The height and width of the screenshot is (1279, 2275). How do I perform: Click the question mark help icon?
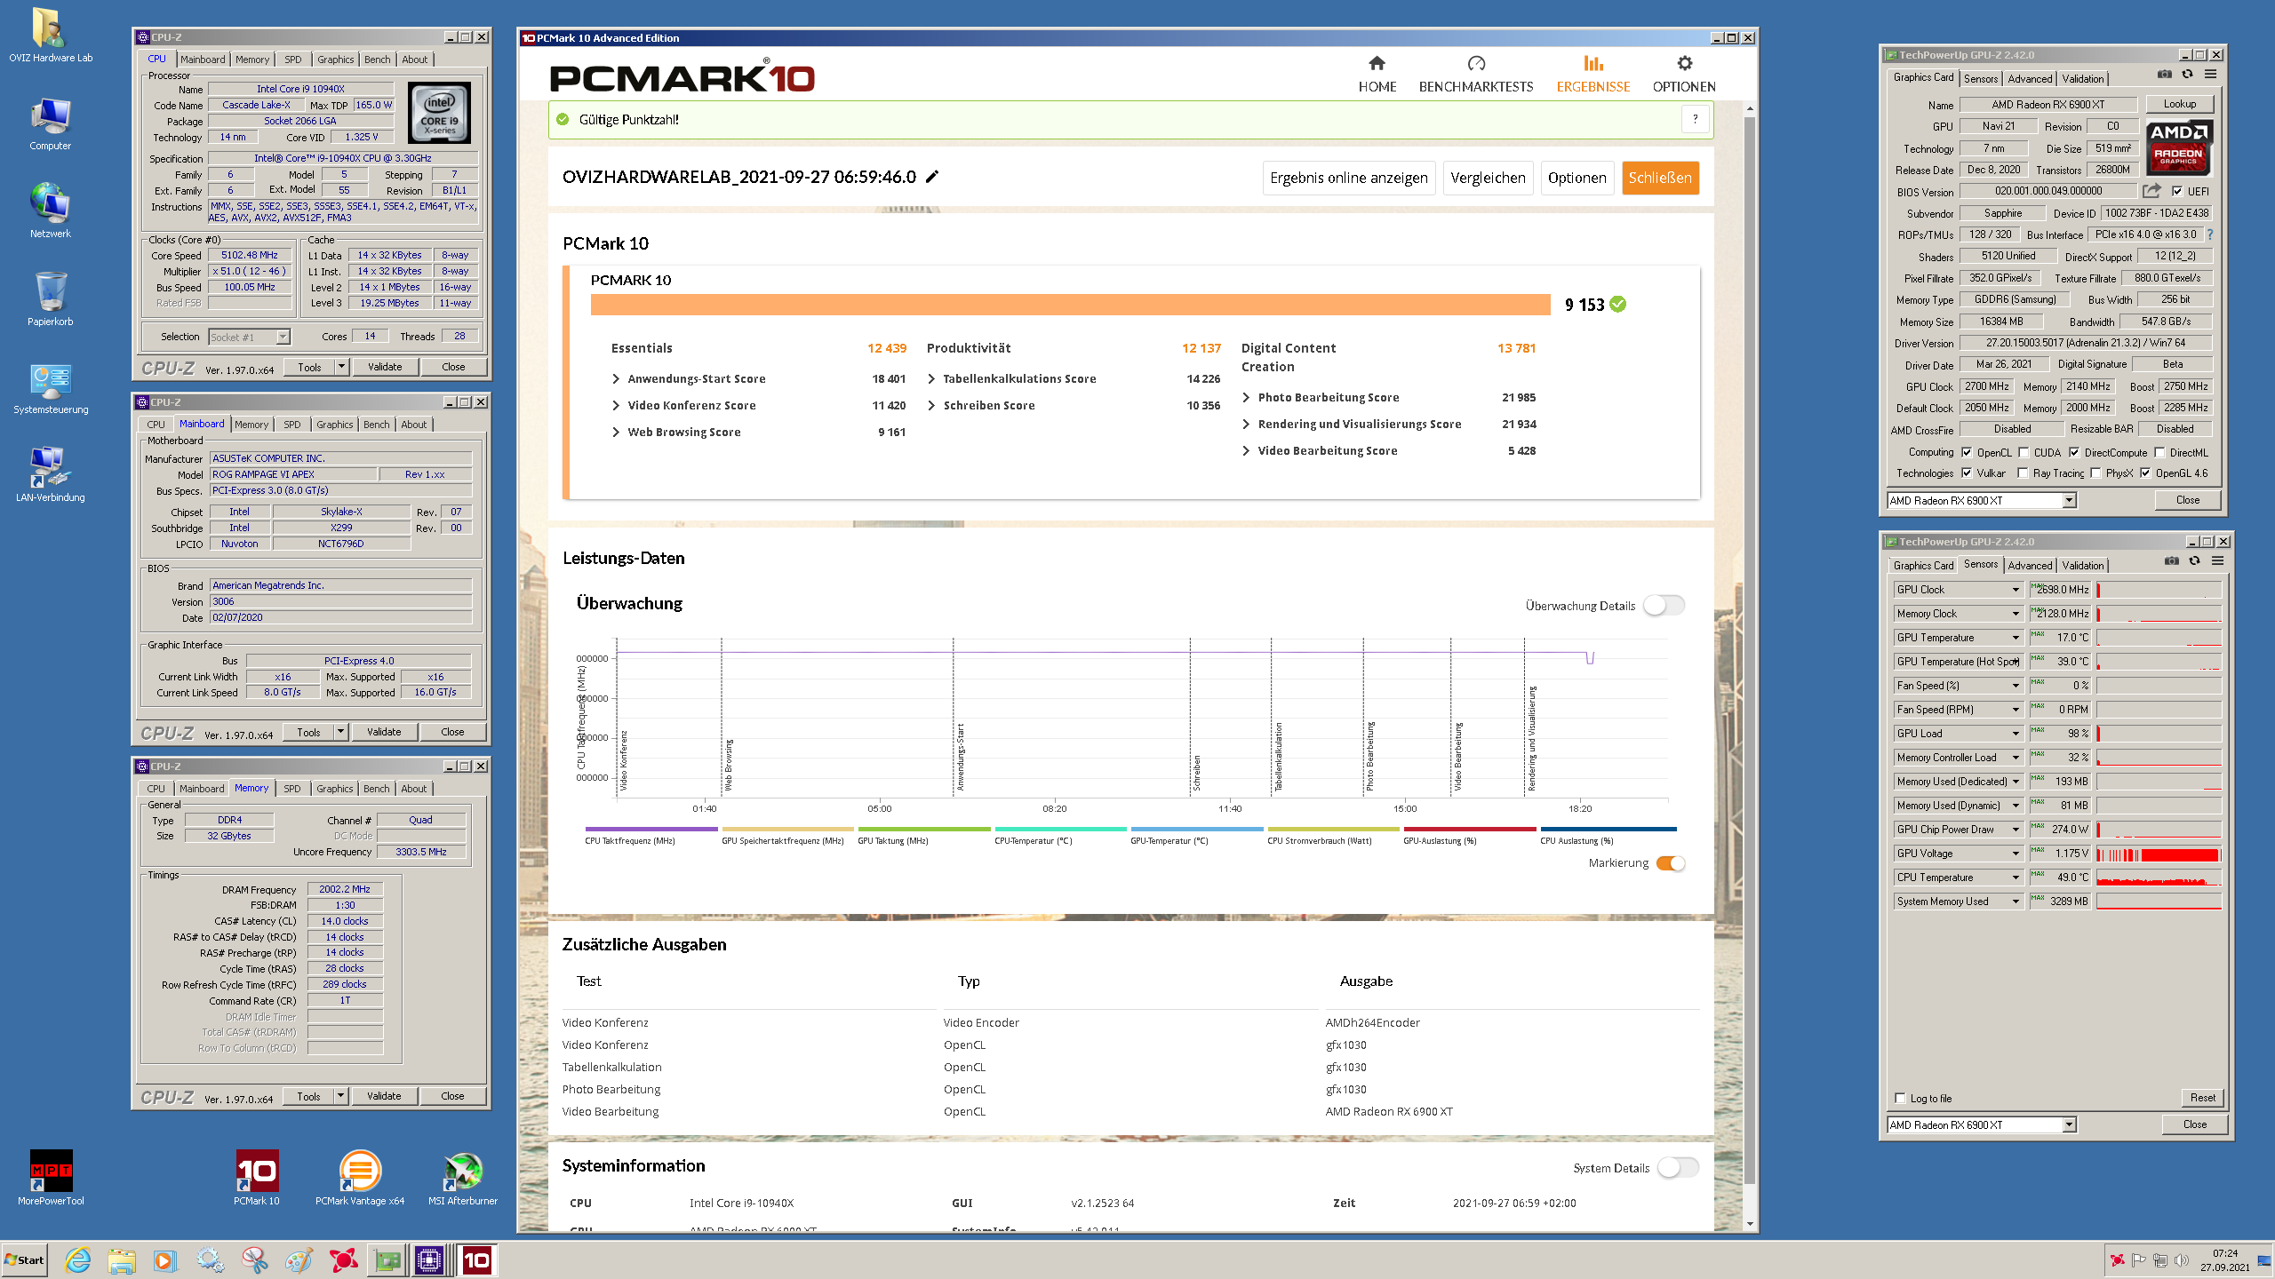[1695, 119]
